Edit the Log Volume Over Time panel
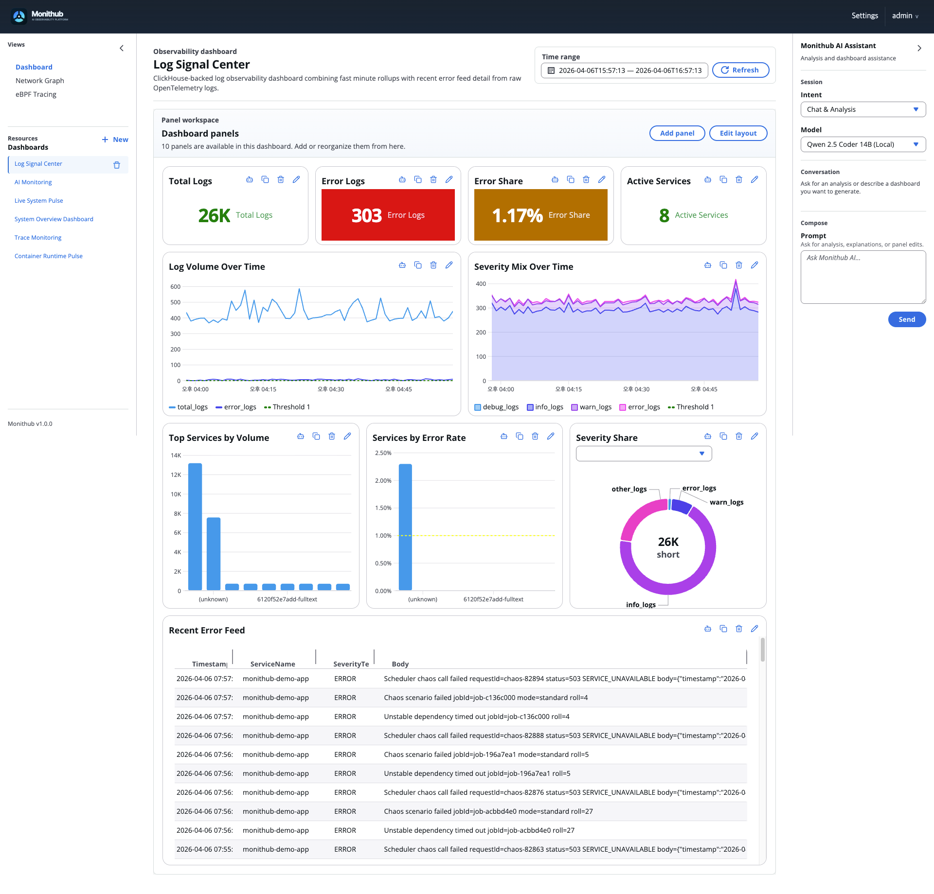Image resolution: width=934 pixels, height=894 pixels. coord(449,265)
